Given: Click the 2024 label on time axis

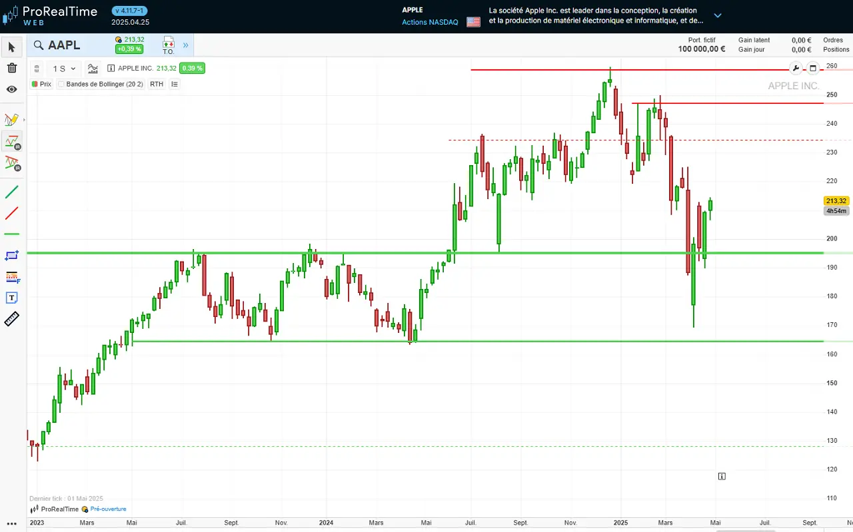Looking at the screenshot, I should coord(325,523).
